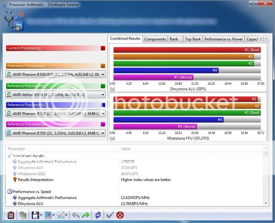Select the partially shown Capaci tab
Image resolution: width=275 pixels, height=223 pixels.
tap(252, 39)
